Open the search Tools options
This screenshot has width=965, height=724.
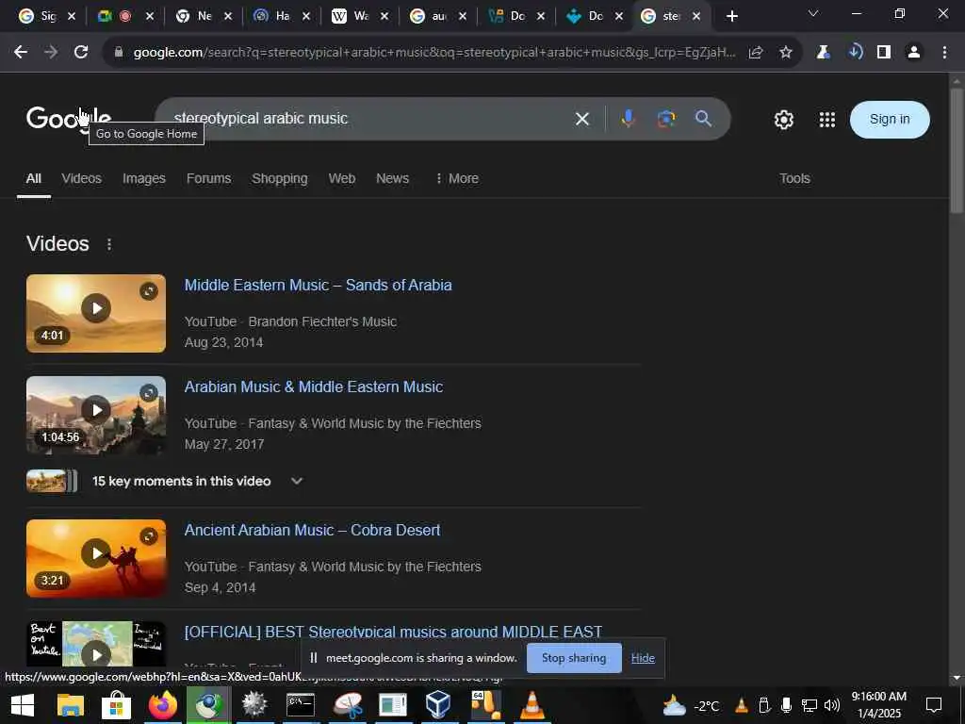point(794,178)
